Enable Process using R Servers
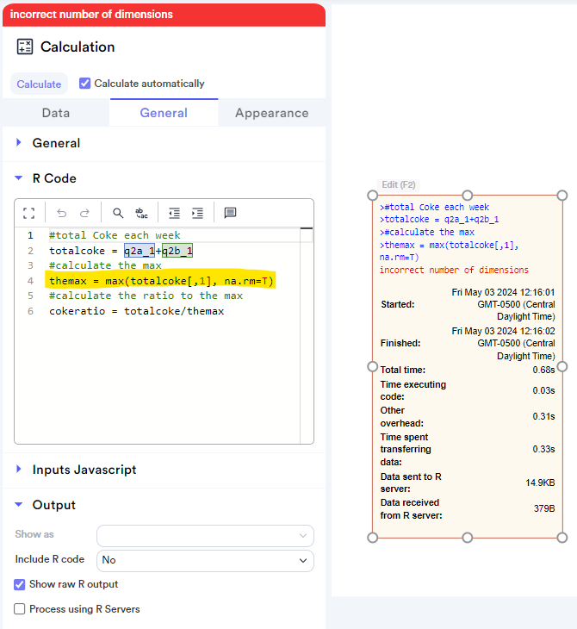The image size is (577, 629). 20,609
